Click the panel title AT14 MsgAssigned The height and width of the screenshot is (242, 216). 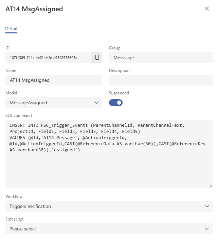click(x=34, y=9)
